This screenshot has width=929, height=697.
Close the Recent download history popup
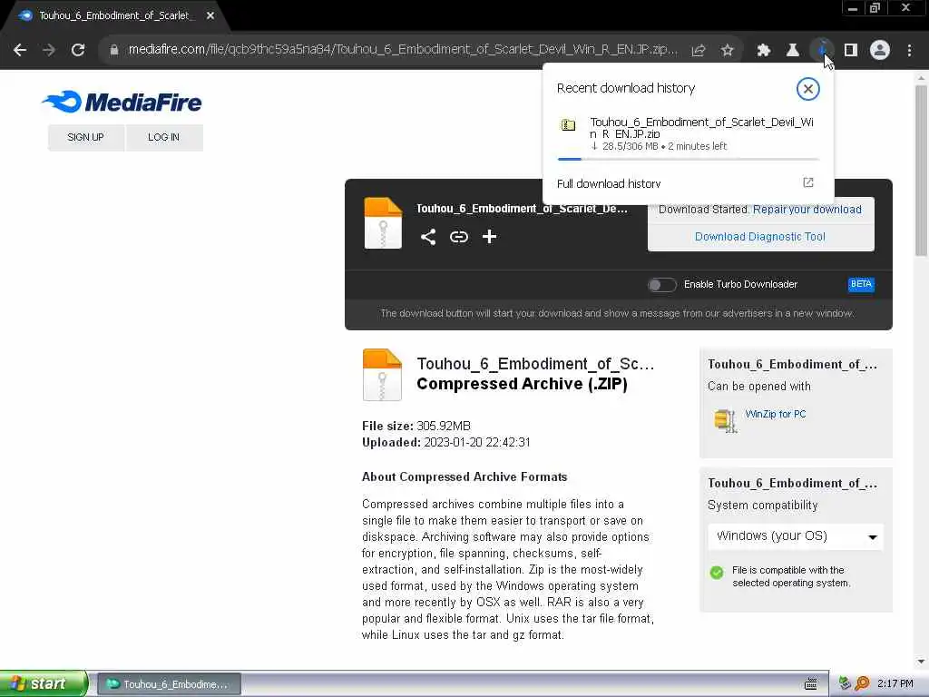click(x=807, y=89)
